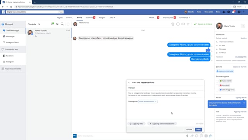Check the Importante suggested label
The image size is (248, 140).
(217, 86)
